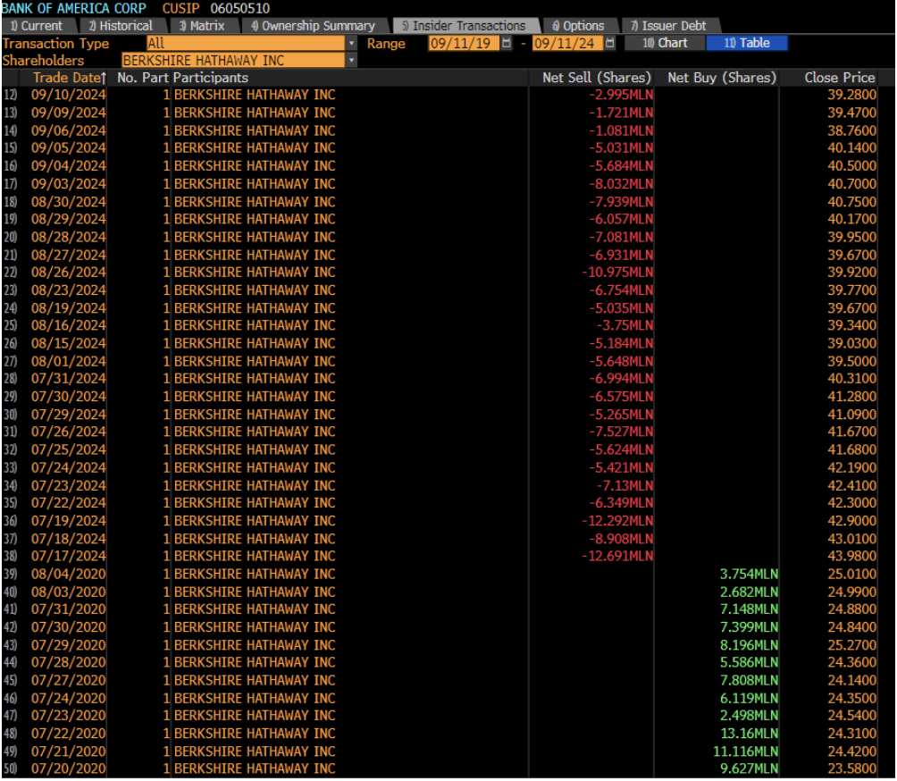
Task: Select trade date 07/22/2024
Action: [69, 503]
